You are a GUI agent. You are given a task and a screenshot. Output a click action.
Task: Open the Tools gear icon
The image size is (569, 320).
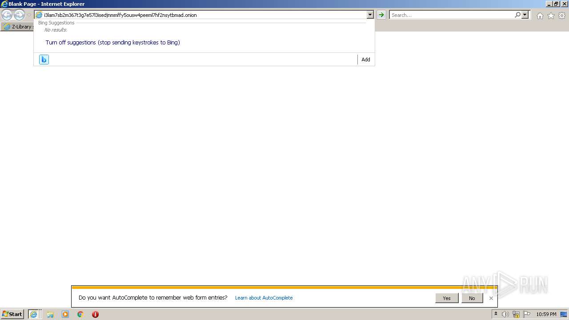(x=562, y=16)
